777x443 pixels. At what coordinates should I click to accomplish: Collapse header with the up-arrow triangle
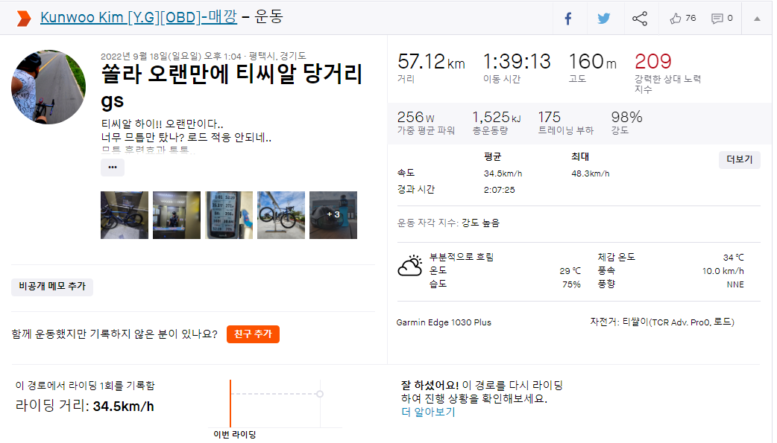click(x=757, y=19)
